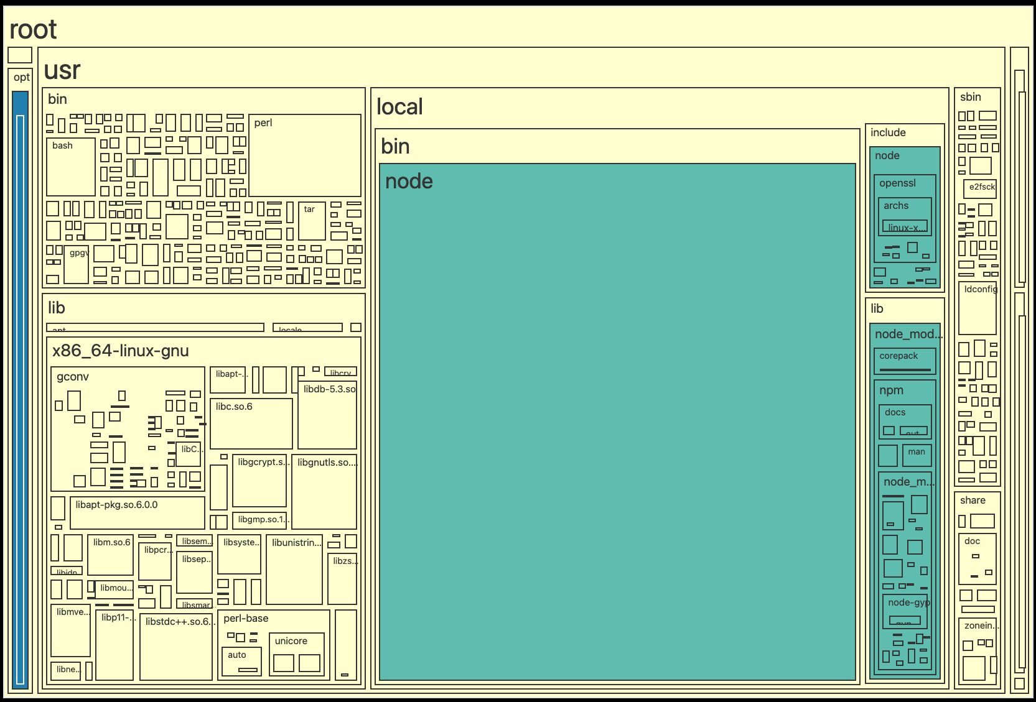Select the 'docs' label inside npm
The image size is (1036, 702).
(x=895, y=412)
